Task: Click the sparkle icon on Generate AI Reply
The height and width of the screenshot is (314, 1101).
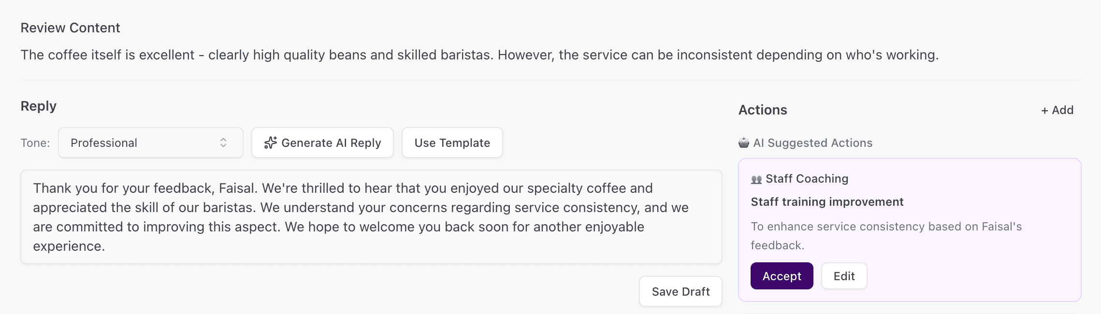Action: pos(271,143)
